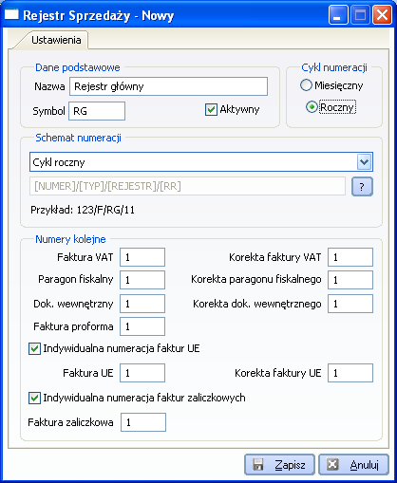Click the numbering pattern field [NUMER]/[TYP]/[REJESTR]/[RR]
The image size is (397, 483).
(x=187, y=186)
